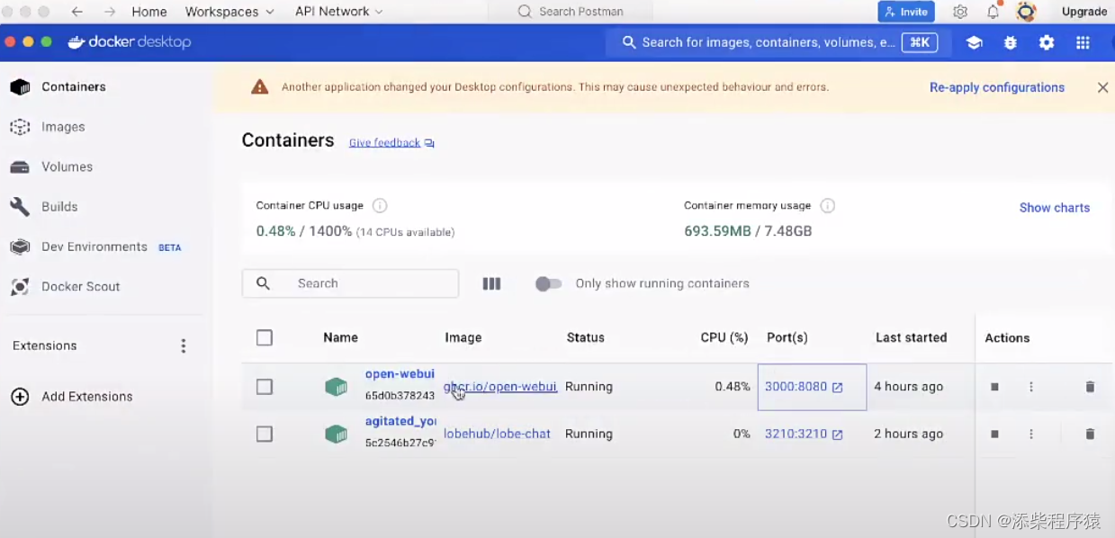Delete the lobe-chat container
This screenshot has width=1115, height=538.
(x=1090, y=434)
